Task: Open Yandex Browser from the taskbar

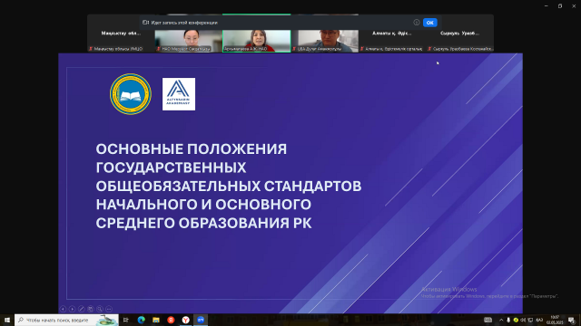Action: click(x=185, y=320)
